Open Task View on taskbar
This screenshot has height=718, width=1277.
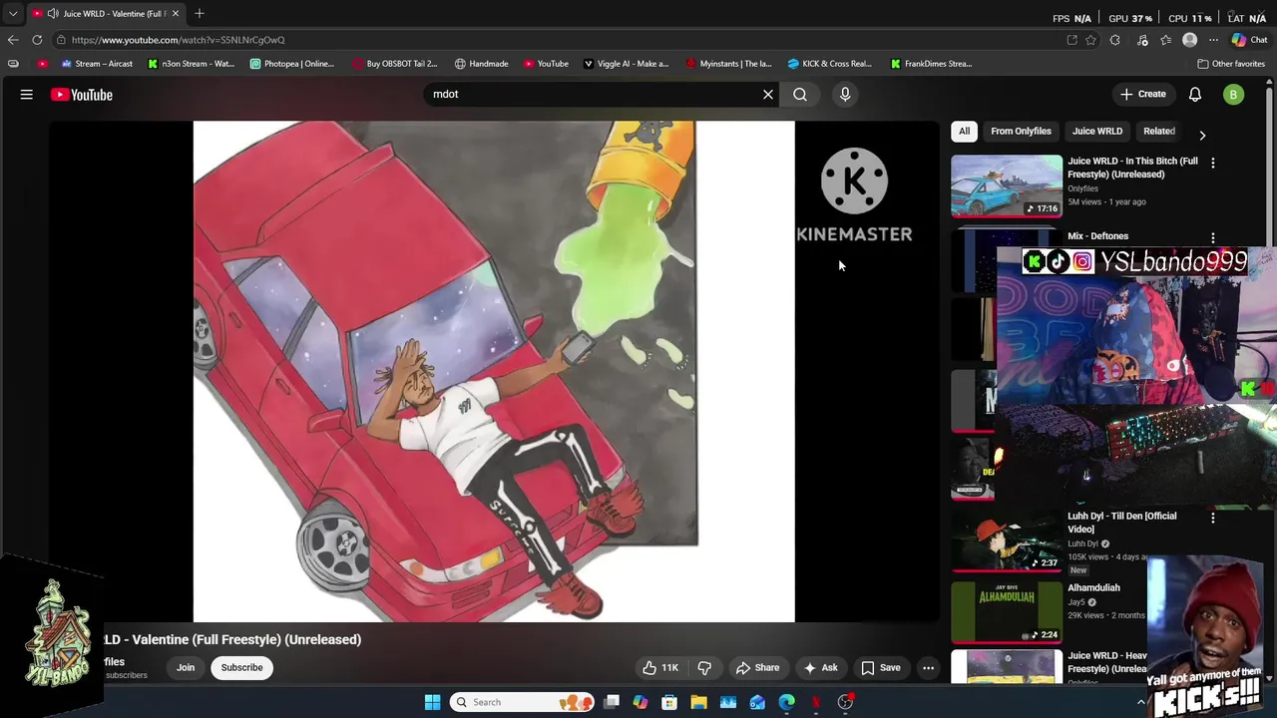(x=612, y=702)
